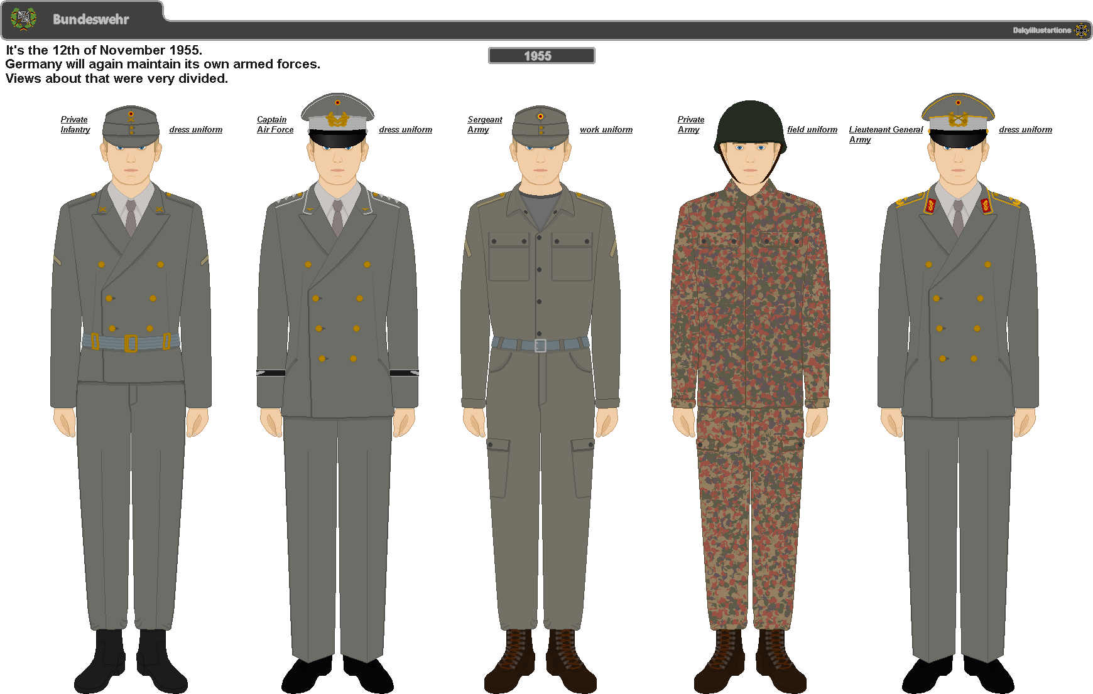Click the 'Private Infantry' rank label

pos(75,124)
